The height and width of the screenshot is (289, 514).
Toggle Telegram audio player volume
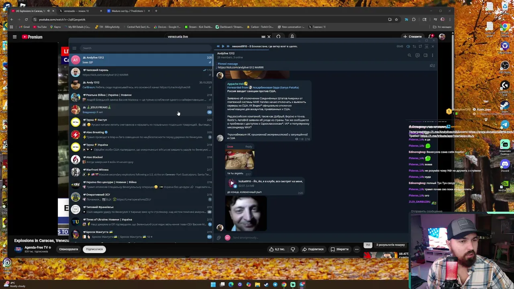[408, 47]
